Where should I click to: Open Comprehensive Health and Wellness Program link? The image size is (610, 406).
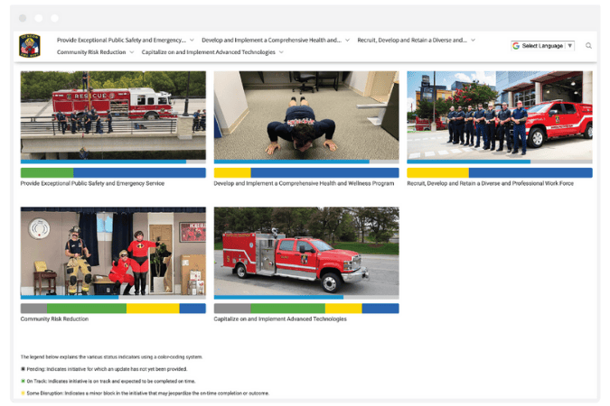(304, 183)
